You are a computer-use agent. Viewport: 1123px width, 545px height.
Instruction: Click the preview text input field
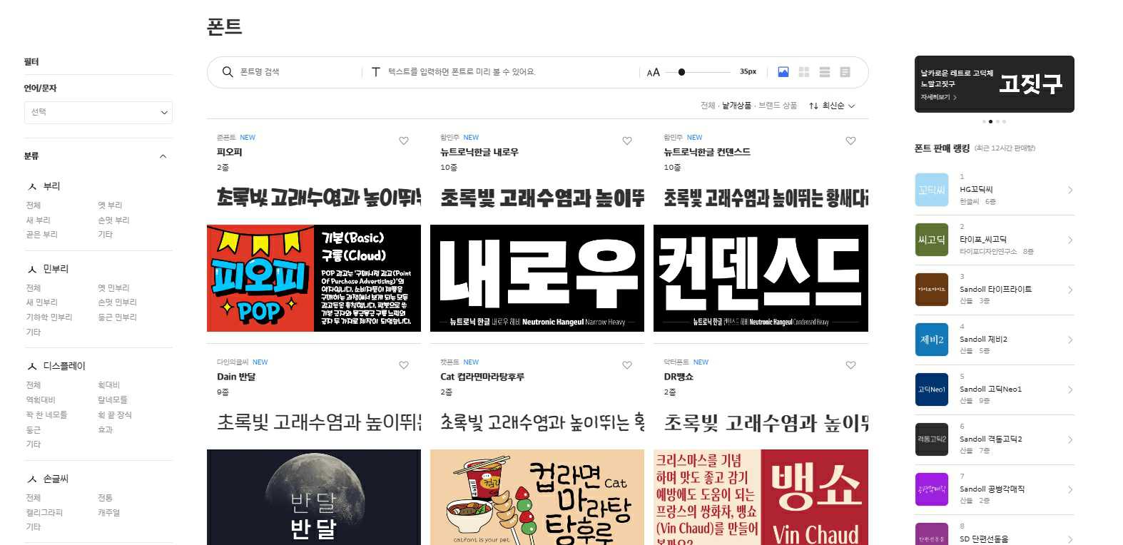(x=499, y=72)
